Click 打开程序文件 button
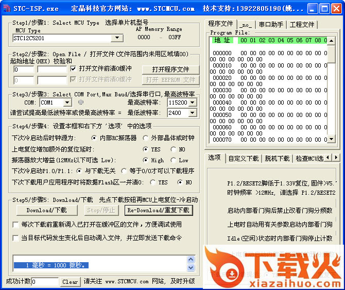345x290 pixels. click(x=170, y=70)
